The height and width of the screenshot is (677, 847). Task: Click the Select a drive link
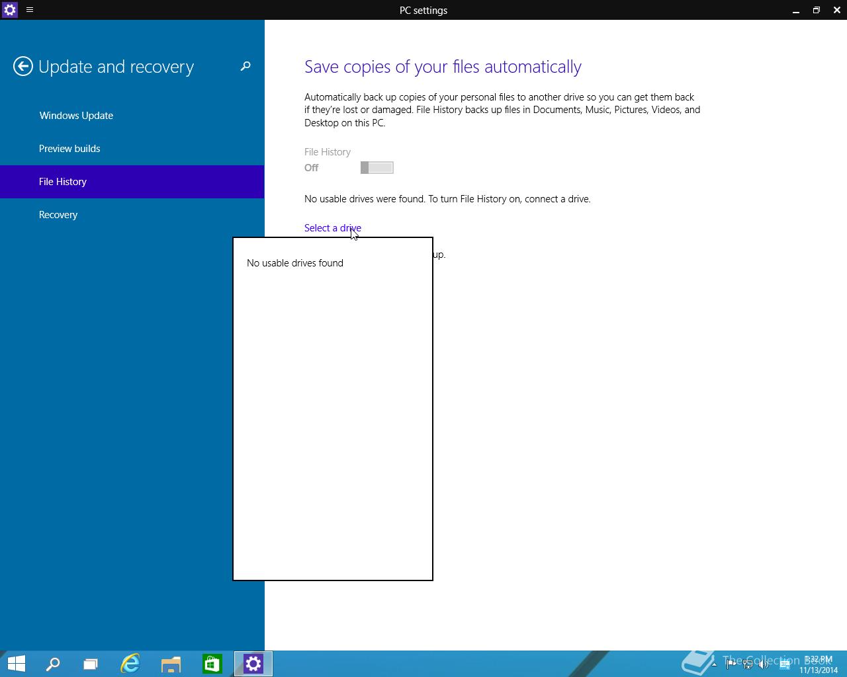(333, 228)
